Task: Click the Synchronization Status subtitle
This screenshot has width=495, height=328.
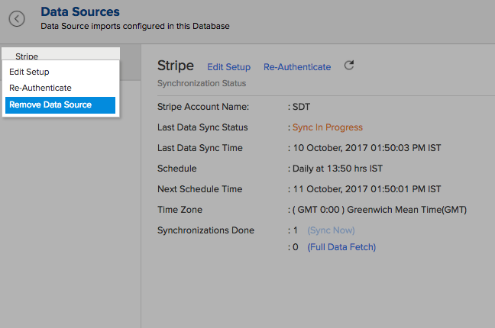Action: coord(202,82)
